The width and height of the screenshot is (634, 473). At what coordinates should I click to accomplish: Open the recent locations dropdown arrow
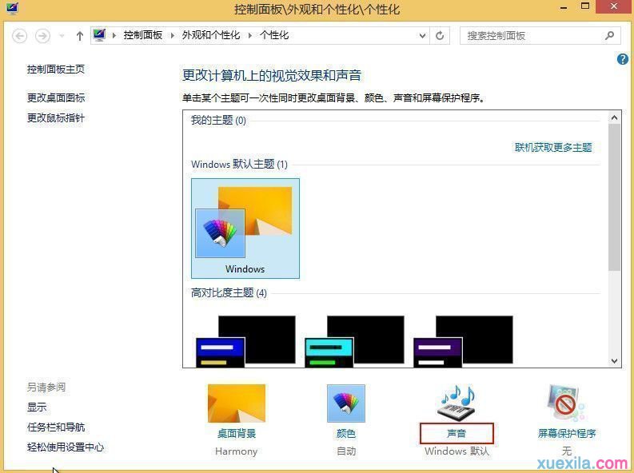point(62,36)
